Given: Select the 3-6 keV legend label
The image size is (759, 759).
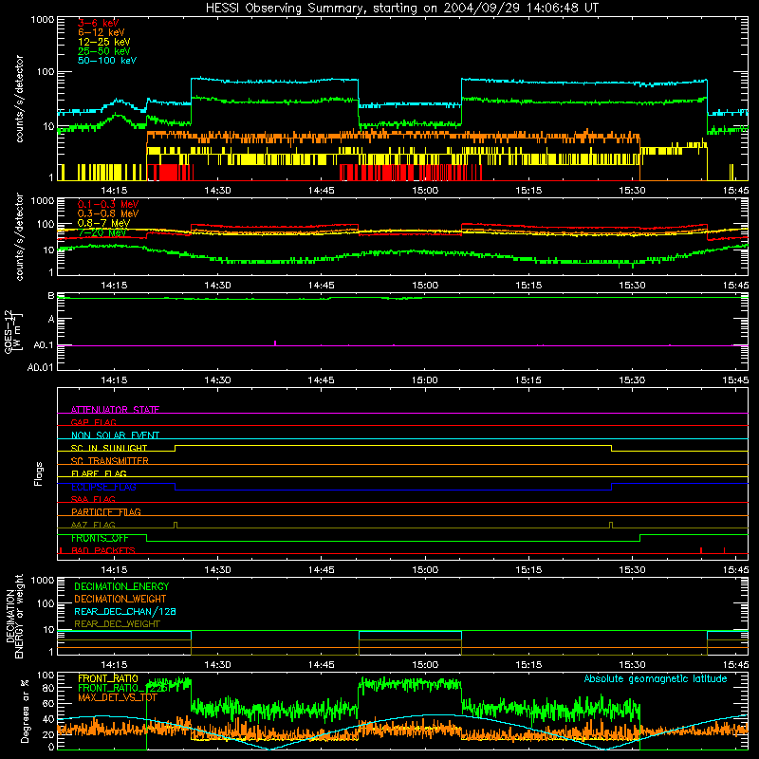Looking at the screenshot, I should [99, 23].
